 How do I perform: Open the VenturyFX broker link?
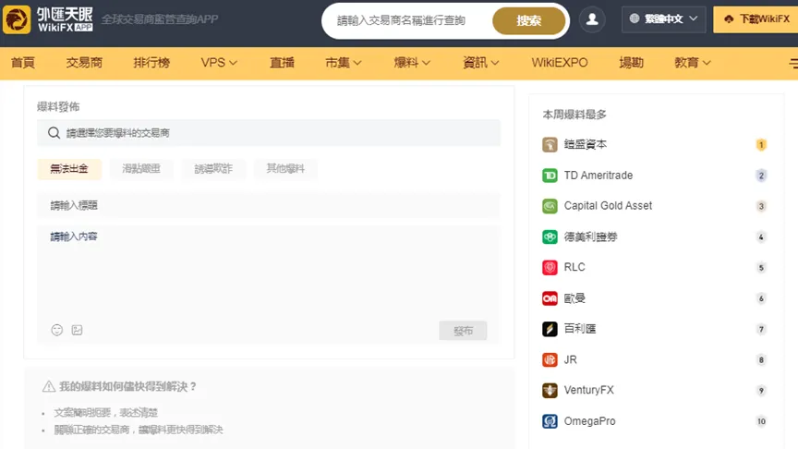click(588, 391)
